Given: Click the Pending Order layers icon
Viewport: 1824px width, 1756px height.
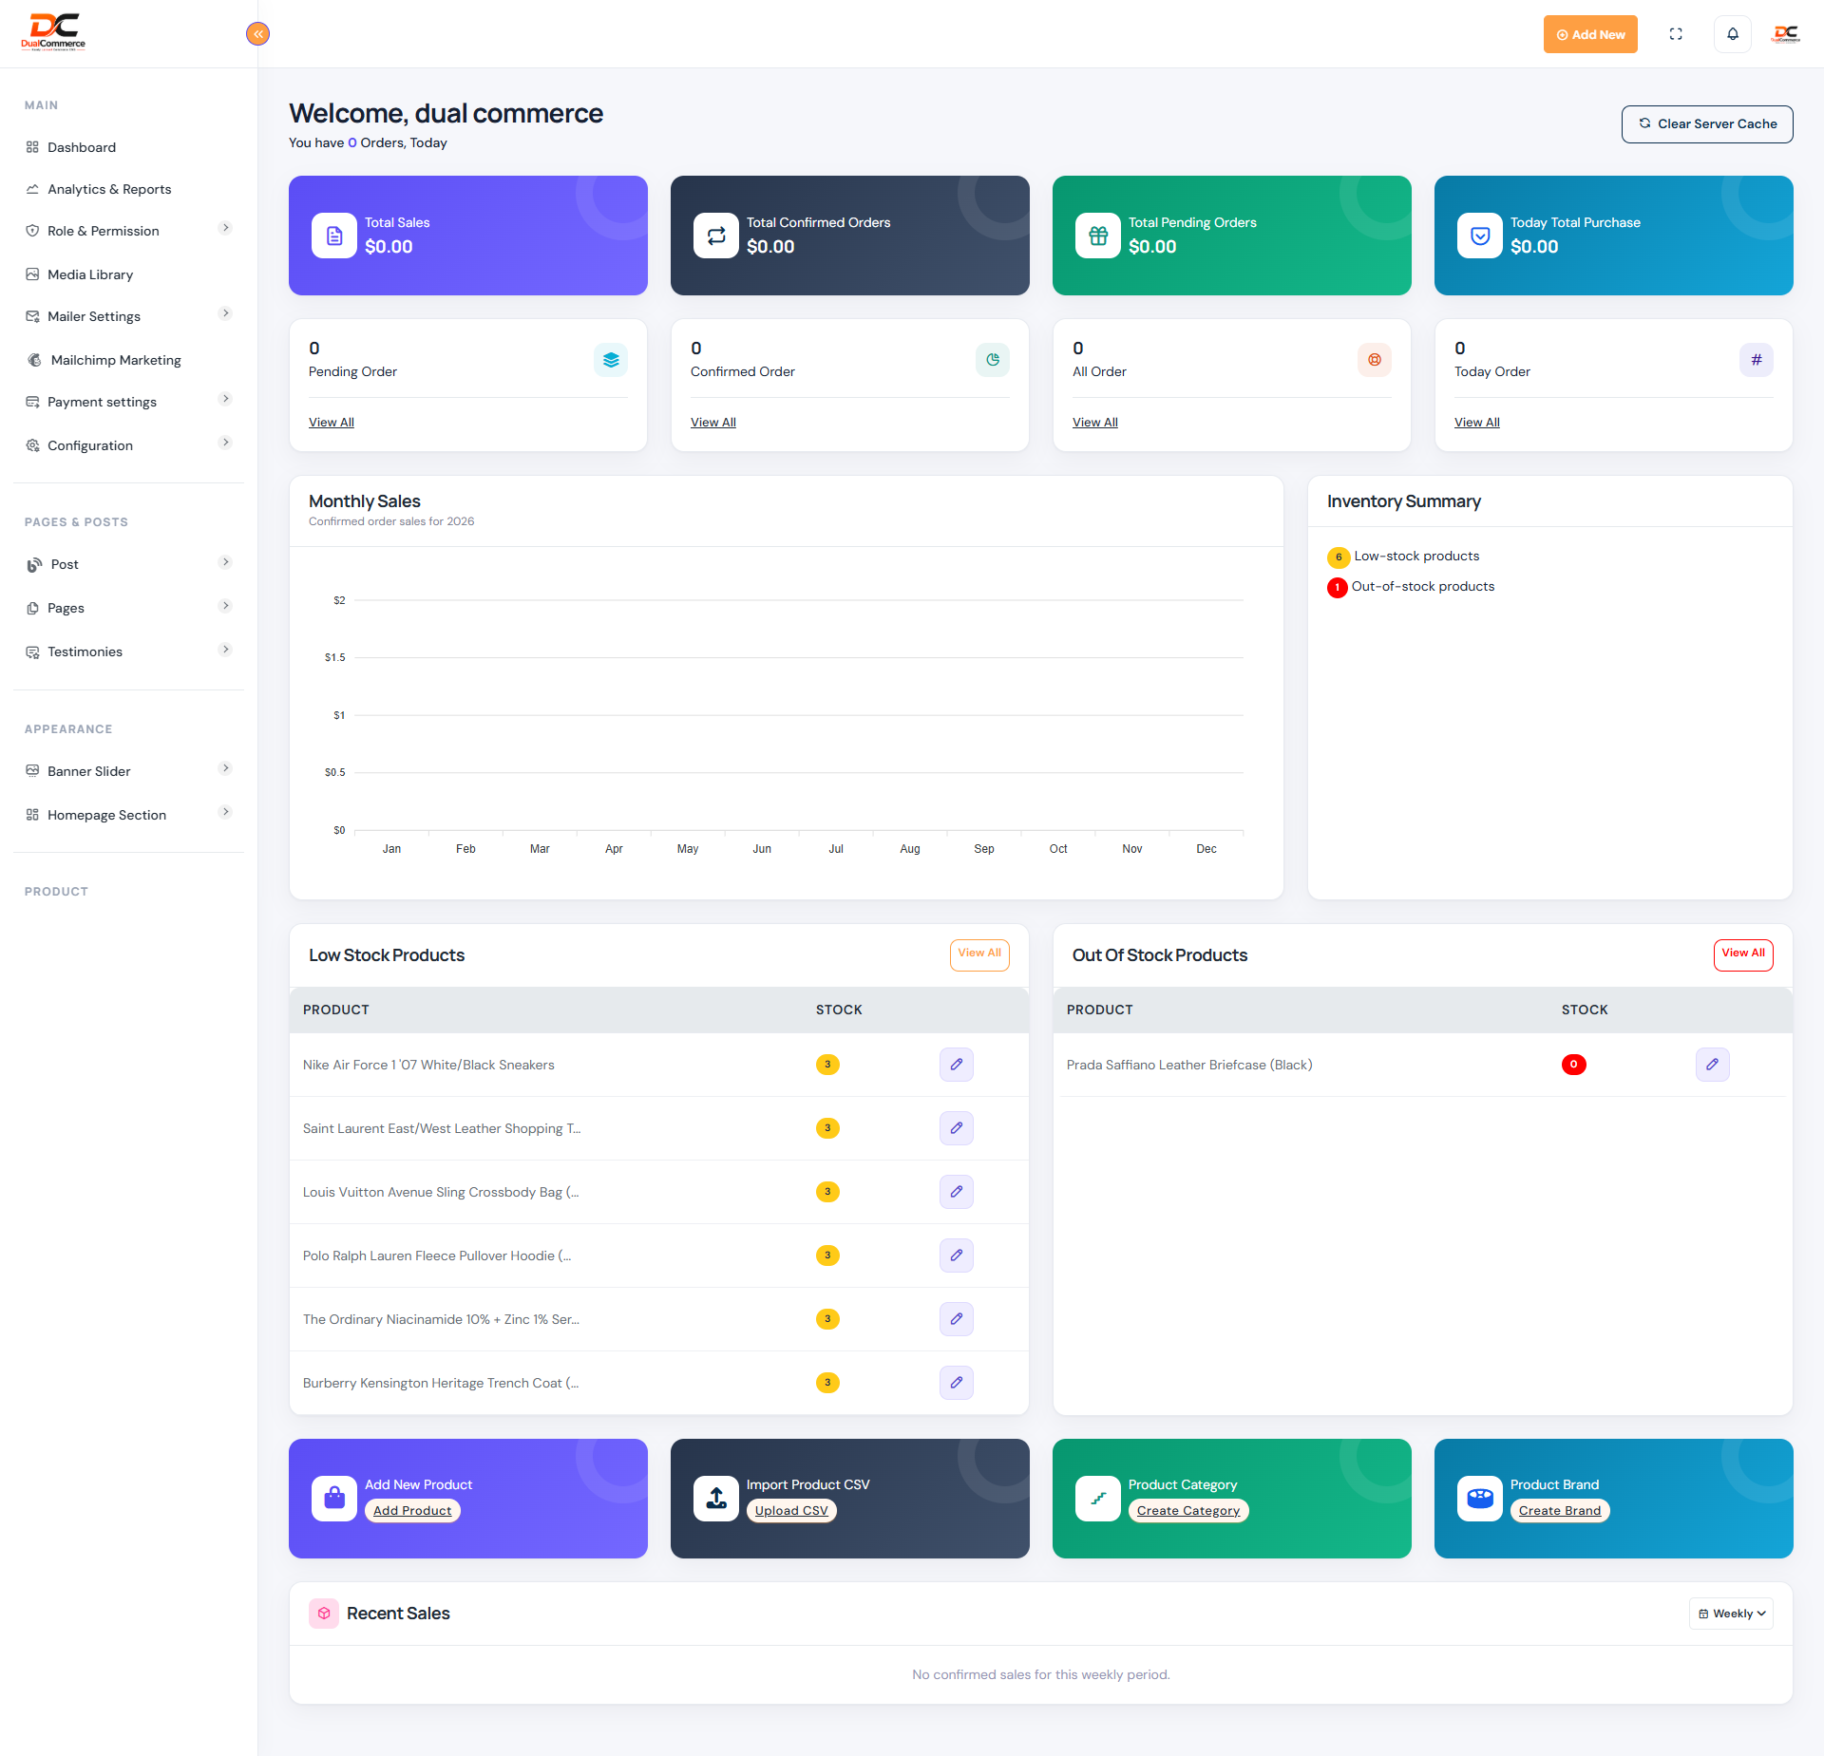Looking at the screenshot, I should [611, 360].
